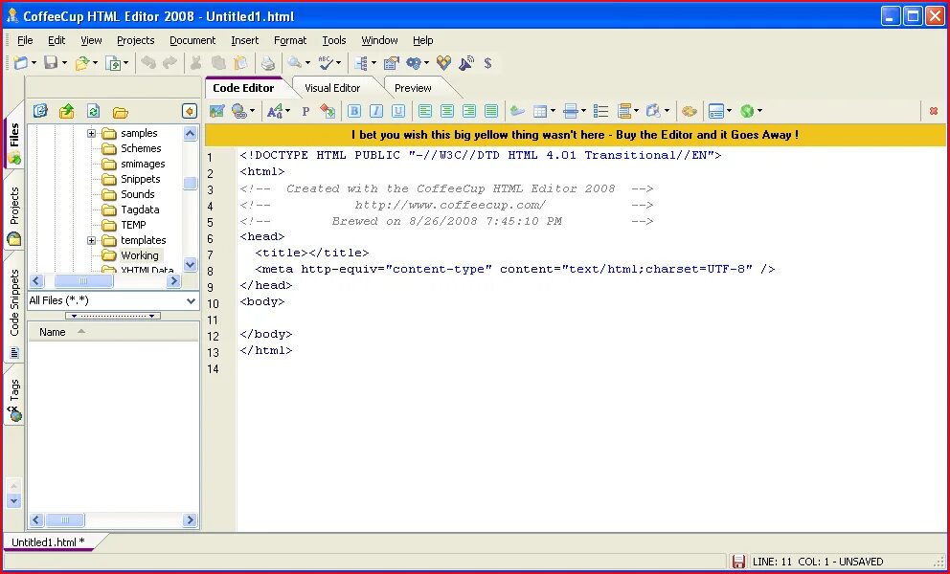Insert paragraph with the P icon
The height and width of the screenshot is (574, 950).
(305, 111)
